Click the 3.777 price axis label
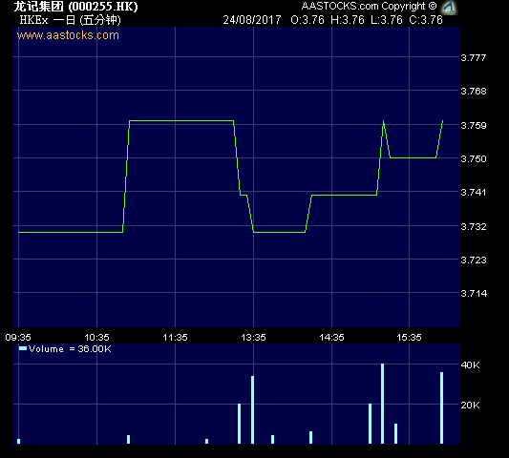Screen dimensions: 509x458 [474, 58]
